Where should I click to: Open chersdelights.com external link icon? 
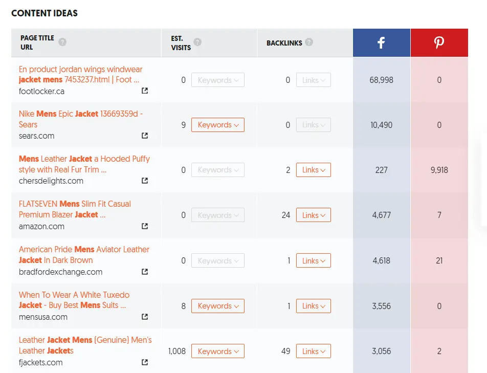[x=145, y=181]
